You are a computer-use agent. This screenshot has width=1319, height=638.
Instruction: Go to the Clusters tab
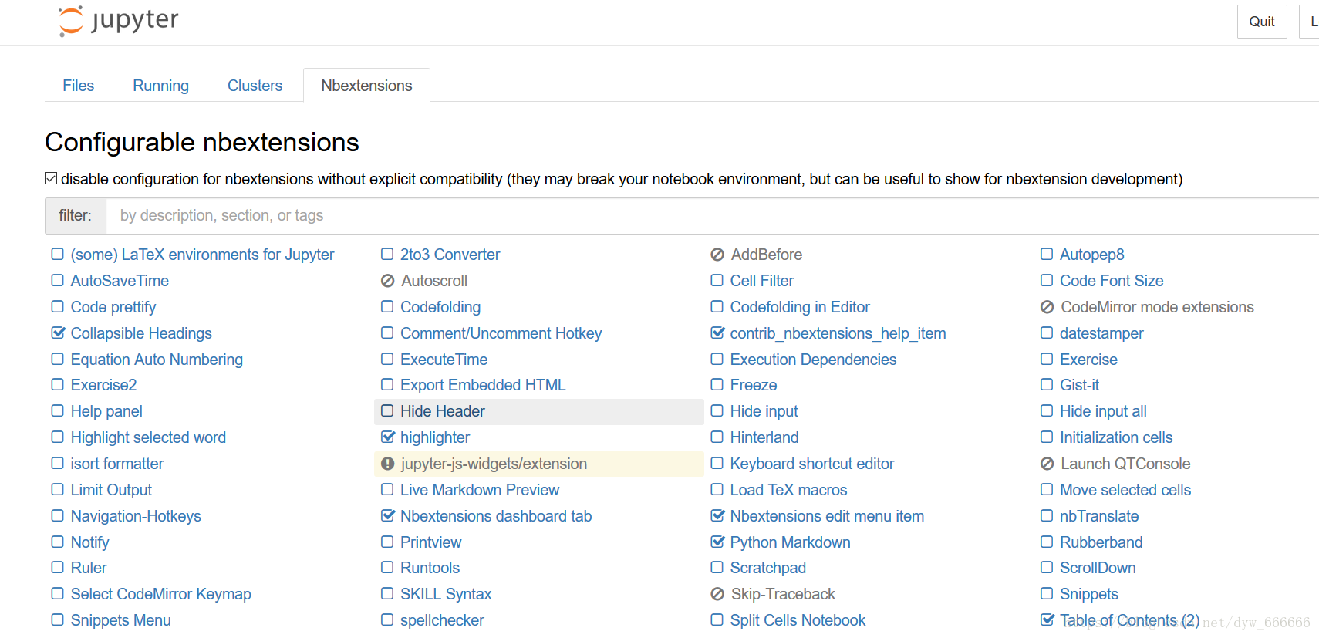tap(255, 86)
